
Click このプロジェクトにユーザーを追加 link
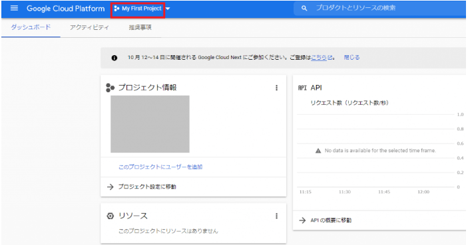pos(160,167)
